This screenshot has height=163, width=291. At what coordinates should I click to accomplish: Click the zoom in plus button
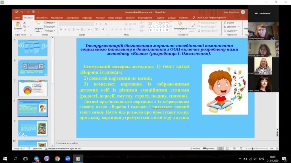click(267, 149)
